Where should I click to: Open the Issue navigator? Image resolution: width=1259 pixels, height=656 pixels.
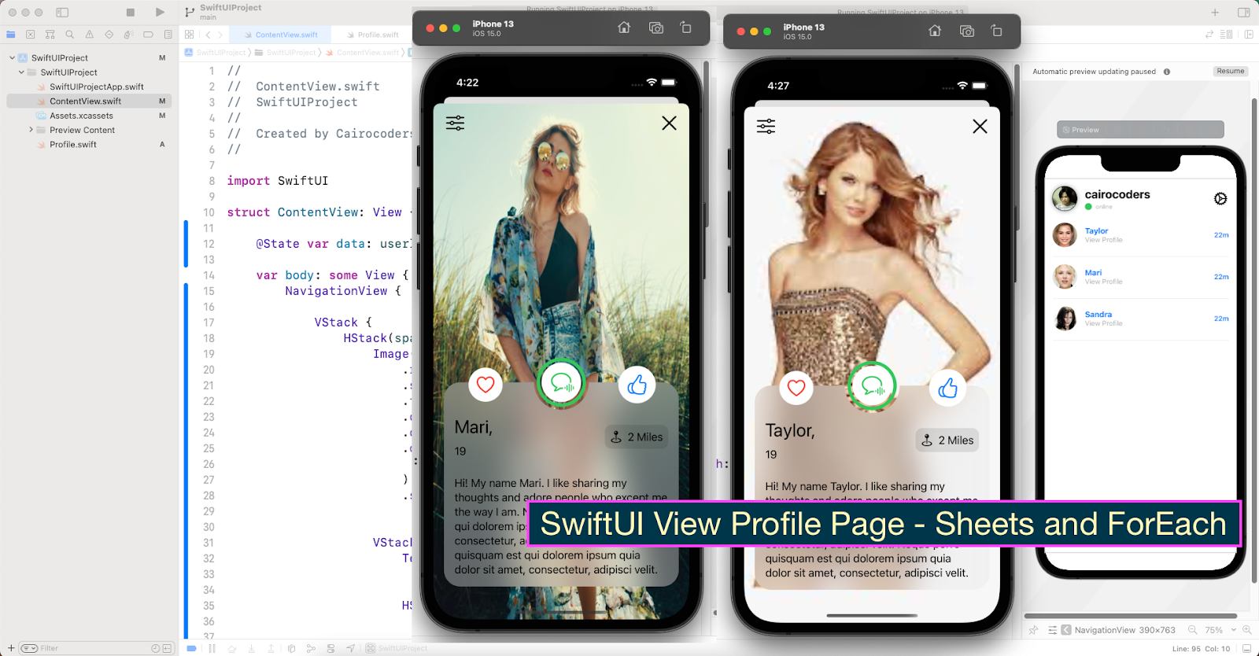(90, 35)
